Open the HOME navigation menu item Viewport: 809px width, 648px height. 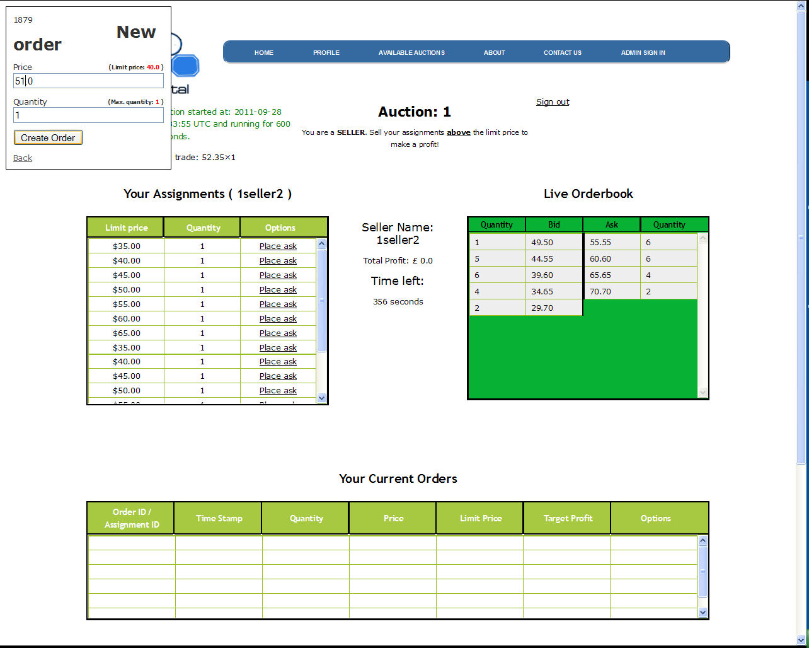tap(263, 52)
